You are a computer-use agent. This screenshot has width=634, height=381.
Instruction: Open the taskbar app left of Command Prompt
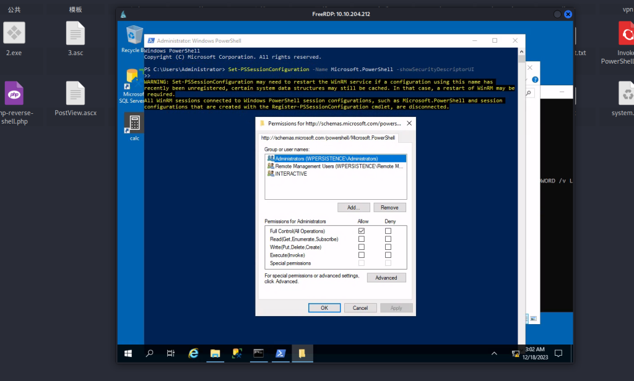tap(237, 354)
